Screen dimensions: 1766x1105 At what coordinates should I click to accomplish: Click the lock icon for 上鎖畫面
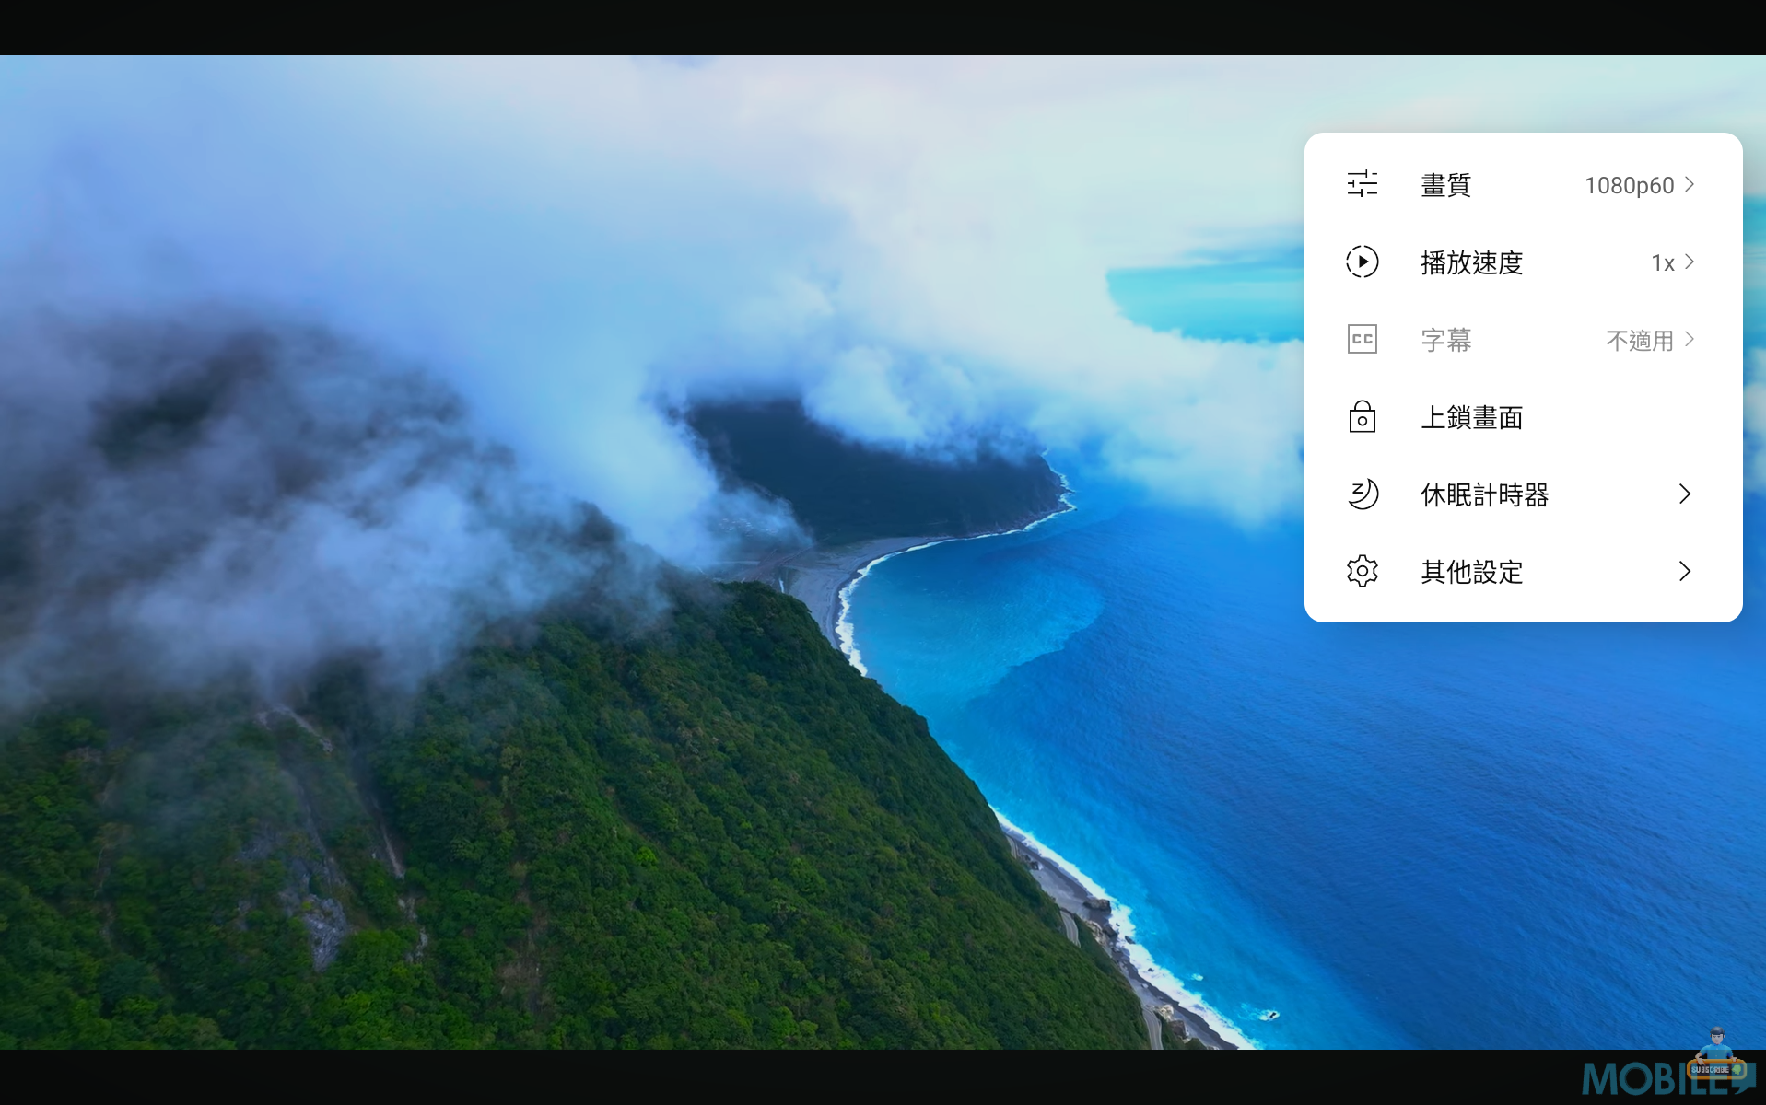point(1362,417)
